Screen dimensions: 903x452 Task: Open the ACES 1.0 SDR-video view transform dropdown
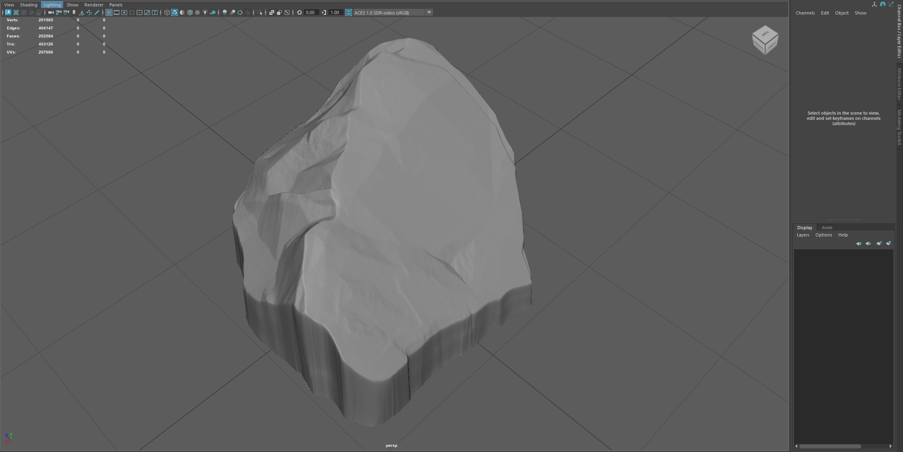(393, 12)
